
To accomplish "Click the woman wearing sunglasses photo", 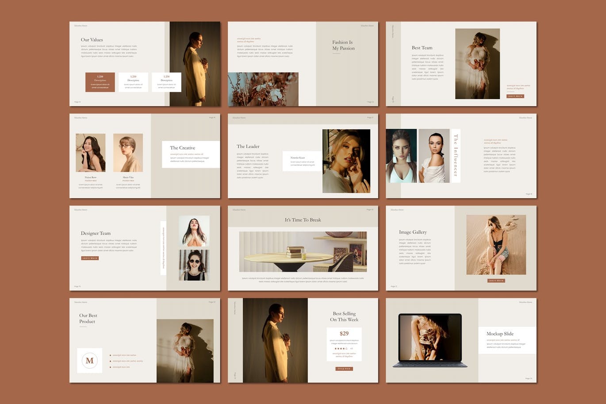I will click(194, 265).
